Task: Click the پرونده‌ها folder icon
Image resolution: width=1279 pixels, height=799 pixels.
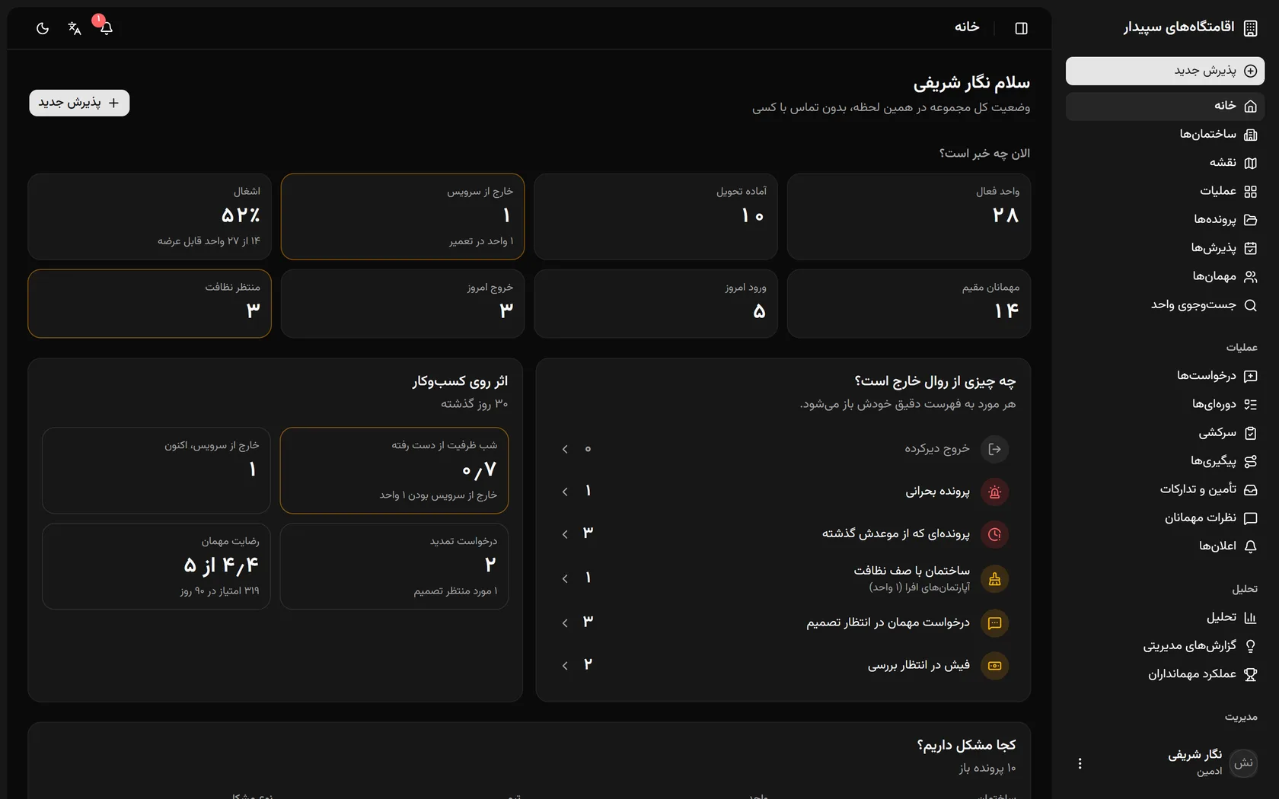Action: pyautogui.click(x=1250, y=220)
